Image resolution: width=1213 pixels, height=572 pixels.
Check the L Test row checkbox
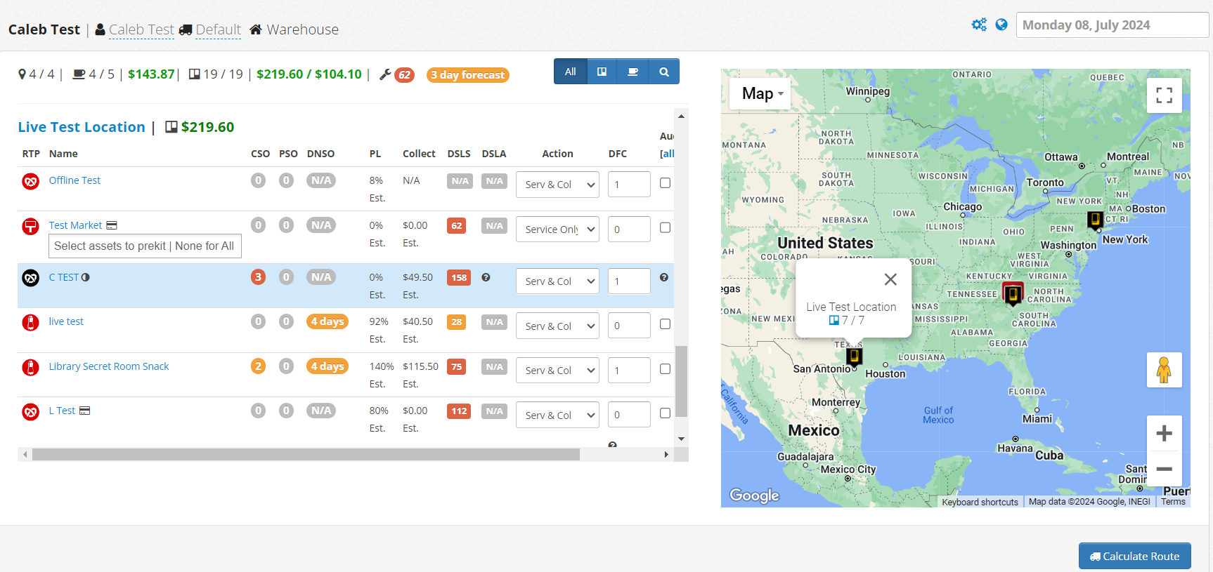click(665, 413)
